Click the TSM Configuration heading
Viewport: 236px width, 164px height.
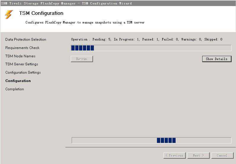click(41, 13)
